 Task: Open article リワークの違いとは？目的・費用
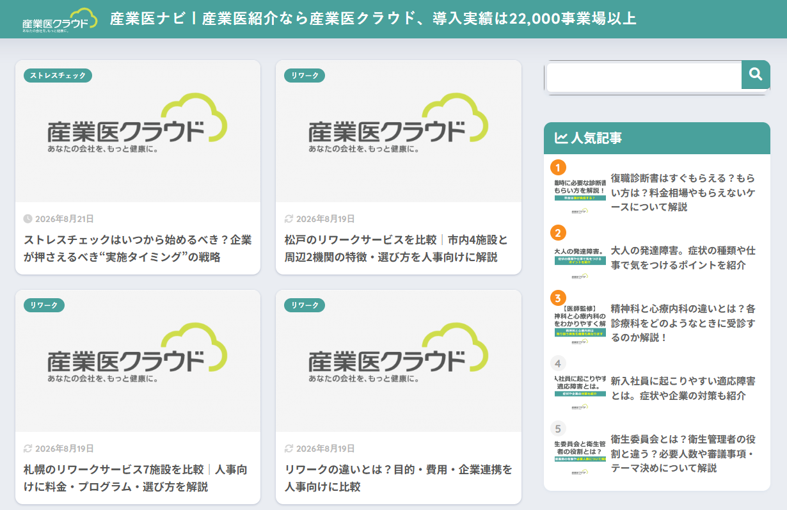coord(399,478)
